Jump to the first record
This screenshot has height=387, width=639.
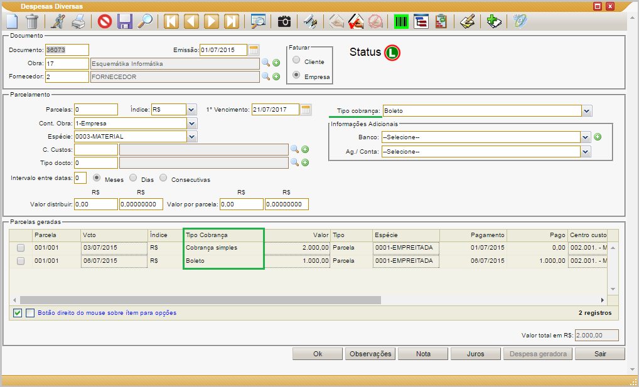(171, 21)
